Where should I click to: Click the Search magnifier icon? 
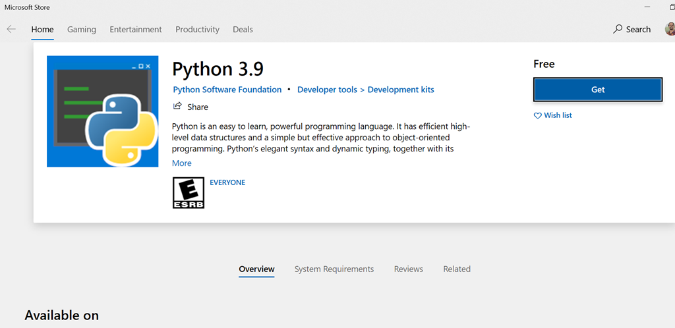pyautogui.click(x=618, y=29)
